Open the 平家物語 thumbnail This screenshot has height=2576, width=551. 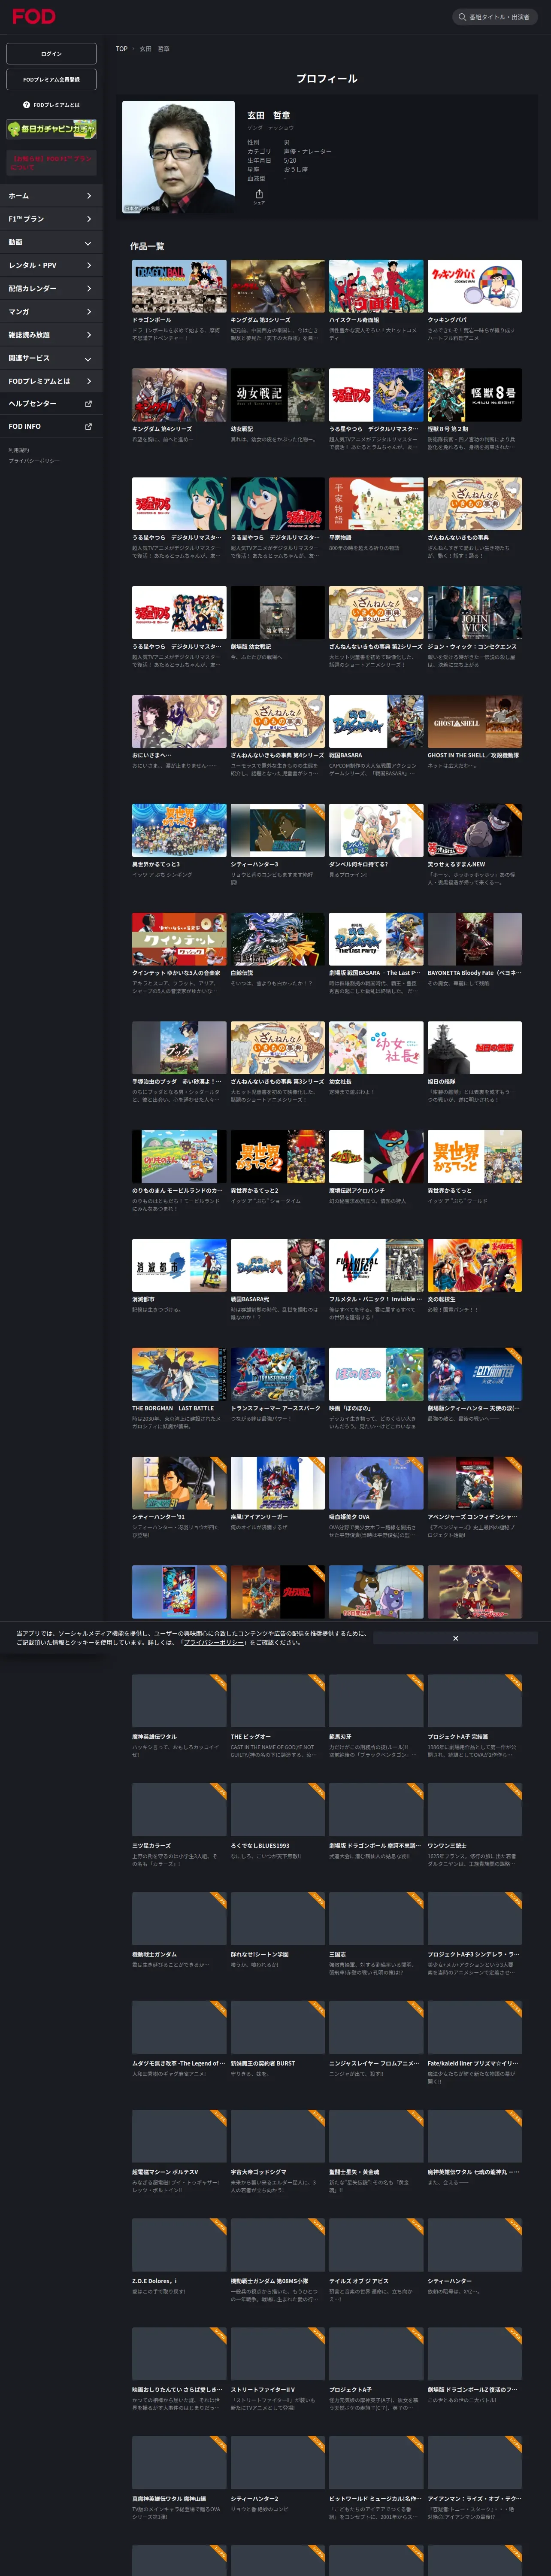(376, 504)
